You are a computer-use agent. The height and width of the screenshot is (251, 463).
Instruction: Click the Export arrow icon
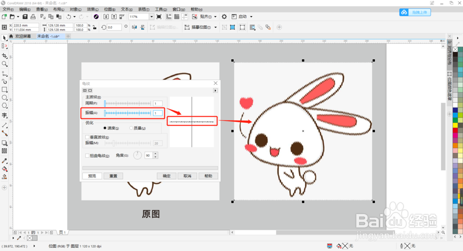(114, 17)
